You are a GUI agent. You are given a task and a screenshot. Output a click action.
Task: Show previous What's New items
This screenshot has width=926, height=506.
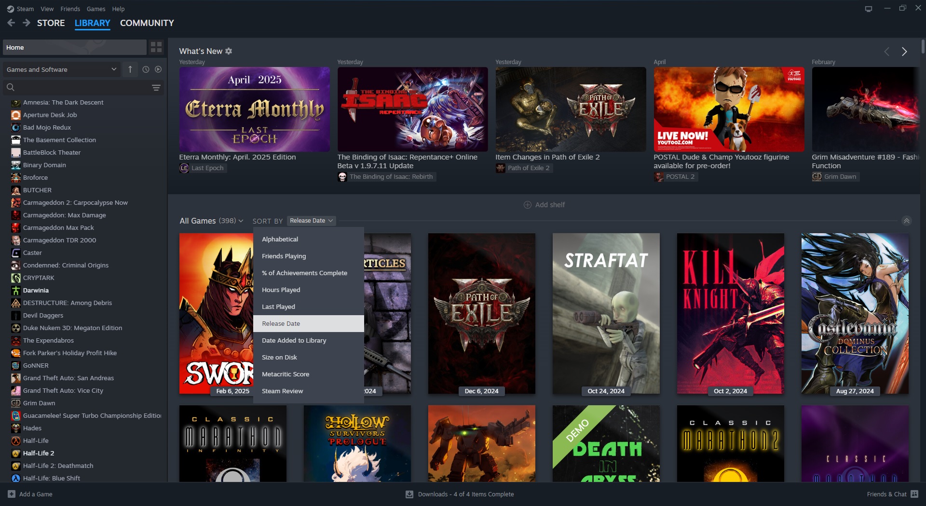click(886, 52)
